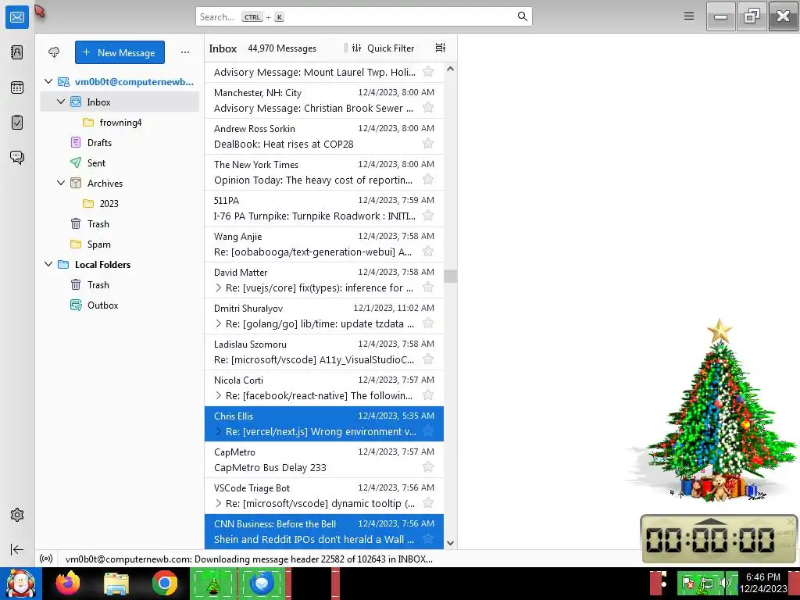Open File Explorer from the taskbar
This screenshot has width=800, height=600.
coord(116,583)
